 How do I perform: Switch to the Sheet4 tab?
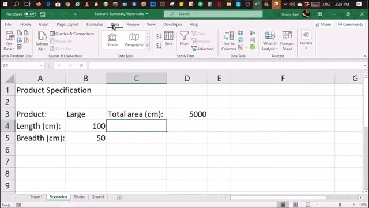click(x=98, y=197)
